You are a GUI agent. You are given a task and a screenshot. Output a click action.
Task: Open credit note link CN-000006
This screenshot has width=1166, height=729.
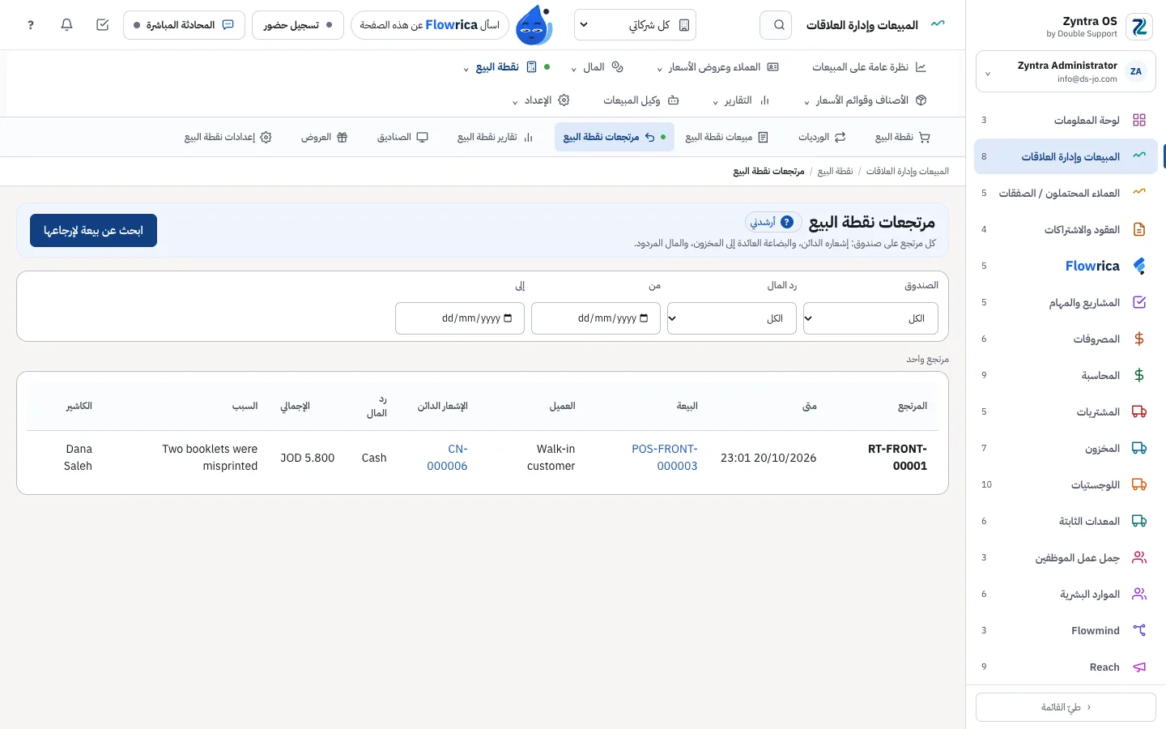click(x=447, y=458)
